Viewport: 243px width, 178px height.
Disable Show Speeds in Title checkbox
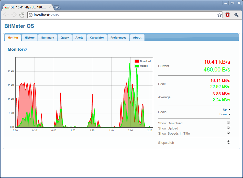[x=229, y=133]
